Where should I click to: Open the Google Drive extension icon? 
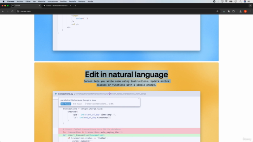click(224, 11)
